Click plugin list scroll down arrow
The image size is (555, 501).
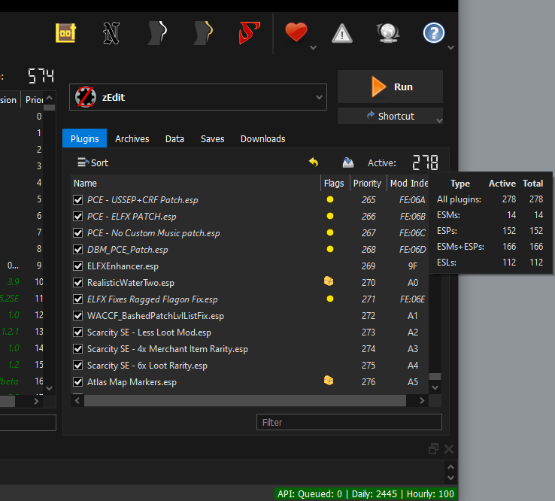coord(435,387)
